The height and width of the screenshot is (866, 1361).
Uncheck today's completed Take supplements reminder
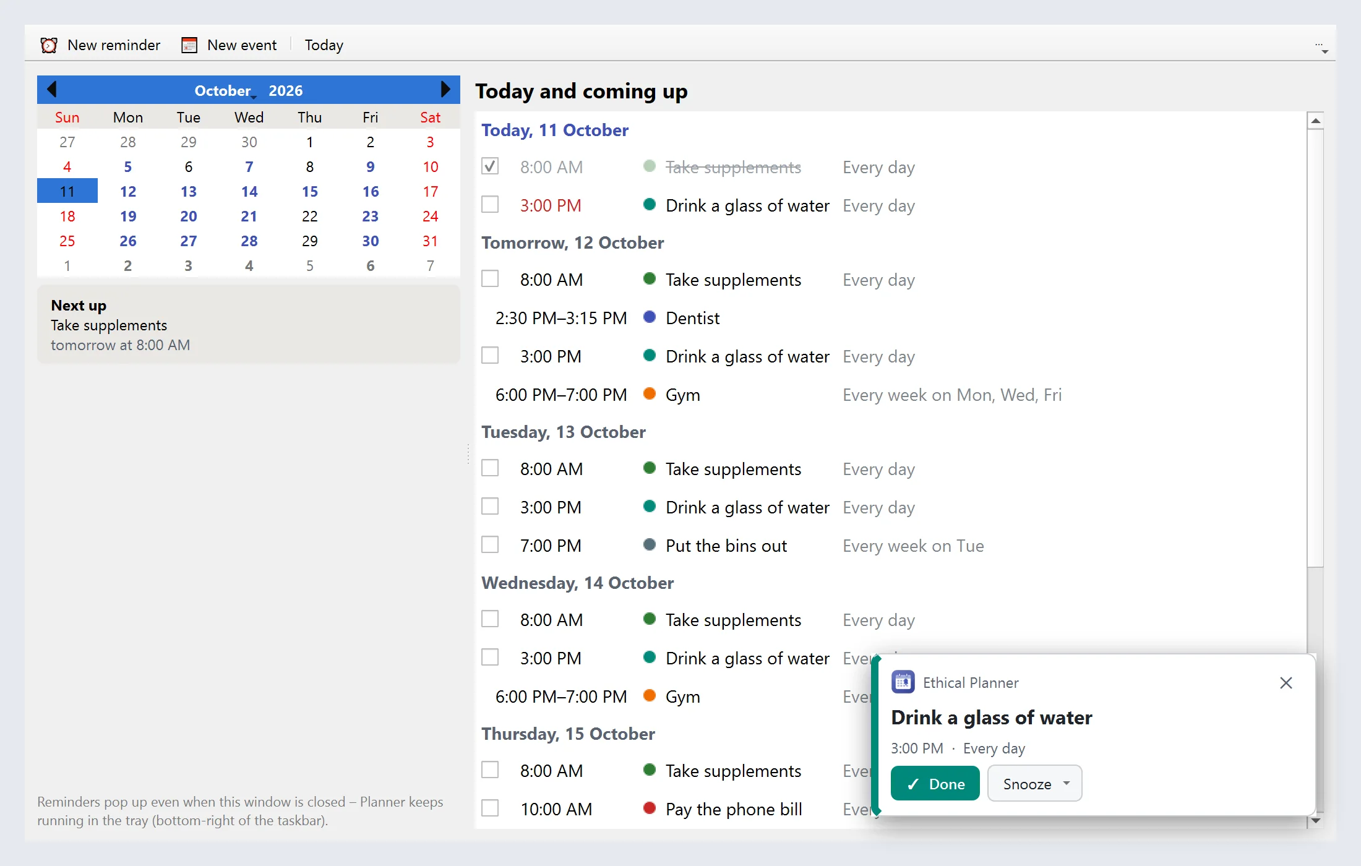[490, 166]
